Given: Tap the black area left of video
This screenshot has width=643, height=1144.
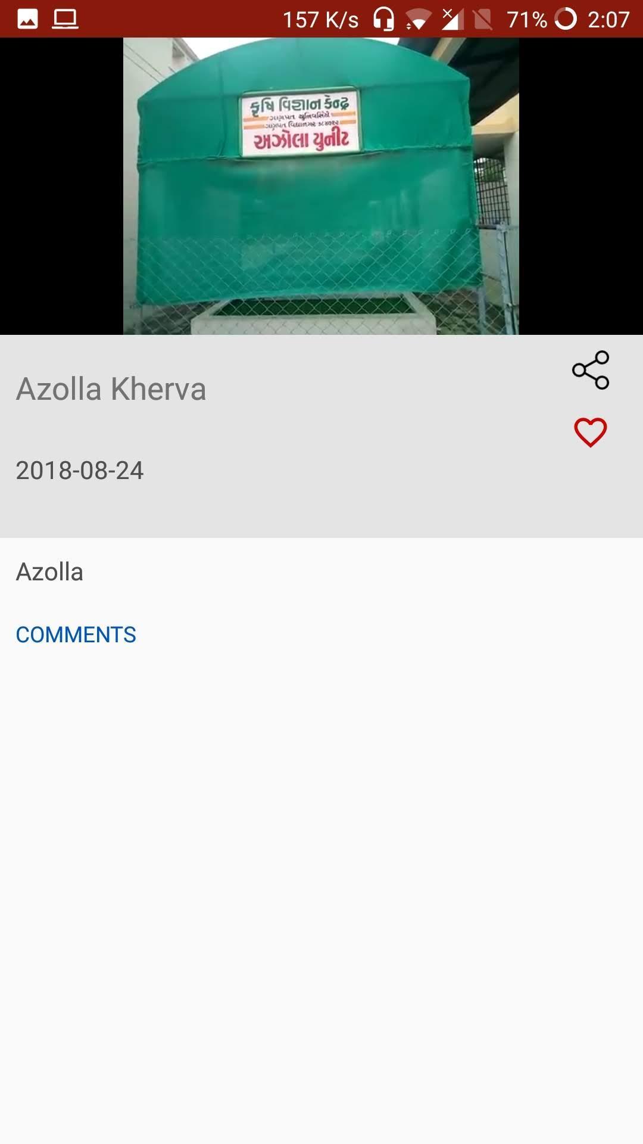Looking at the screenshot, I should click(61, 186).
